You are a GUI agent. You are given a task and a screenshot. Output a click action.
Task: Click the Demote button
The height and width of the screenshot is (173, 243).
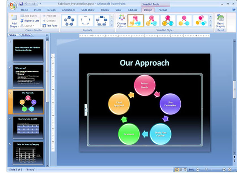tap(50, 21)
